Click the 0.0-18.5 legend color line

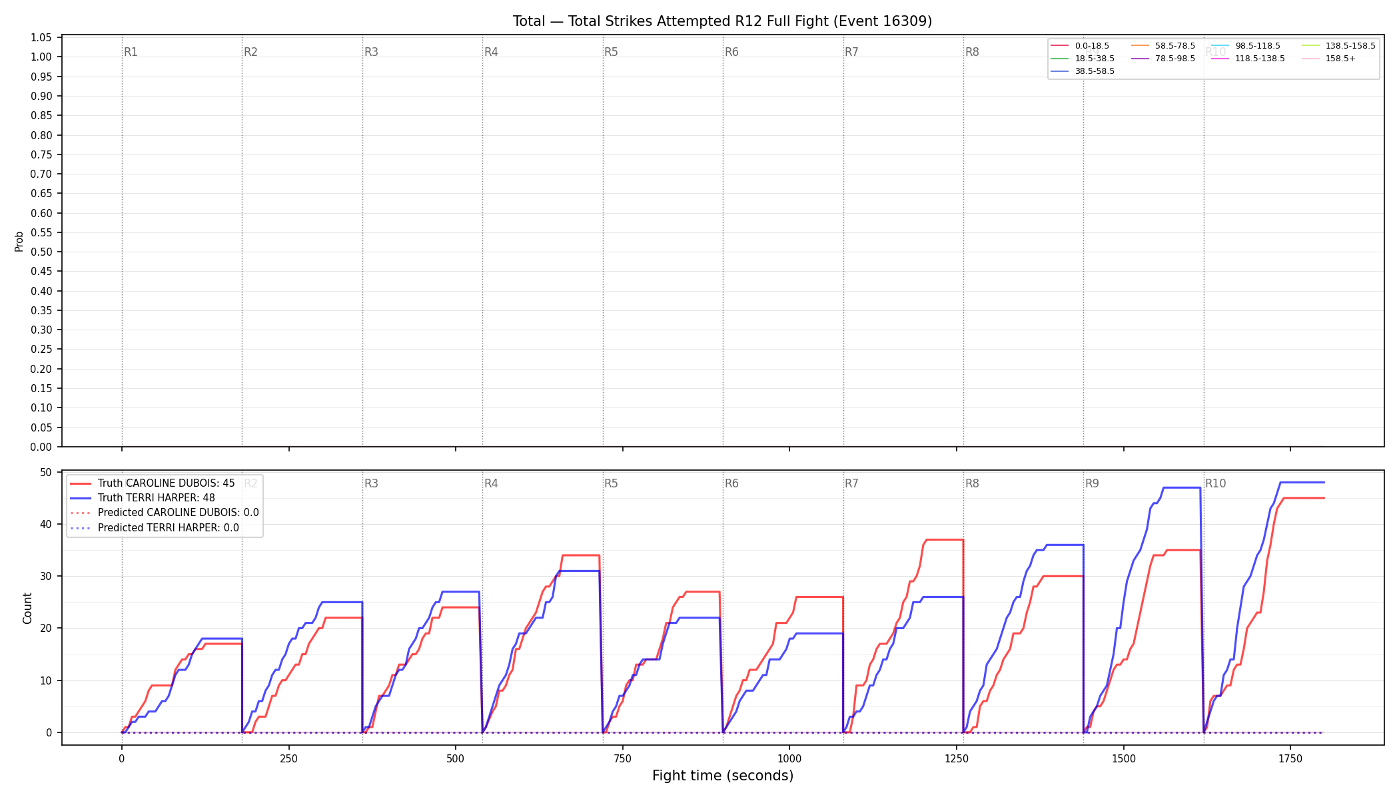[1059, 46]
